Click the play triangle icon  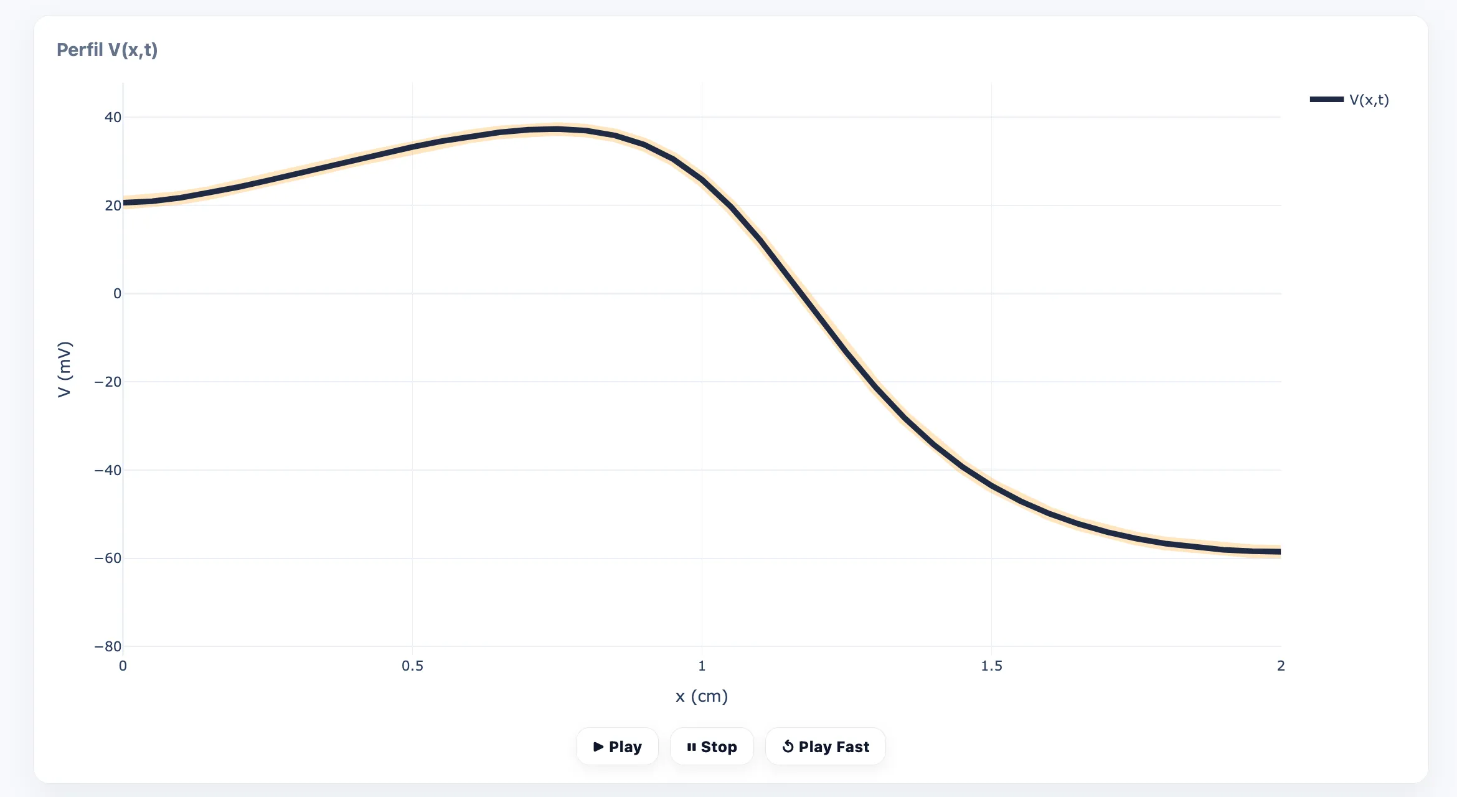[598, 747]
